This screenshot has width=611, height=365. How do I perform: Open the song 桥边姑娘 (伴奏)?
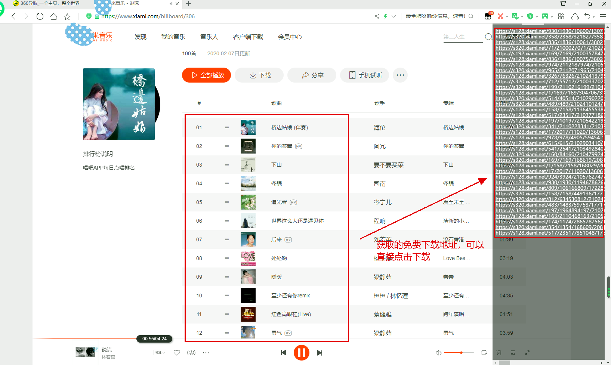(x=290, y=127)
